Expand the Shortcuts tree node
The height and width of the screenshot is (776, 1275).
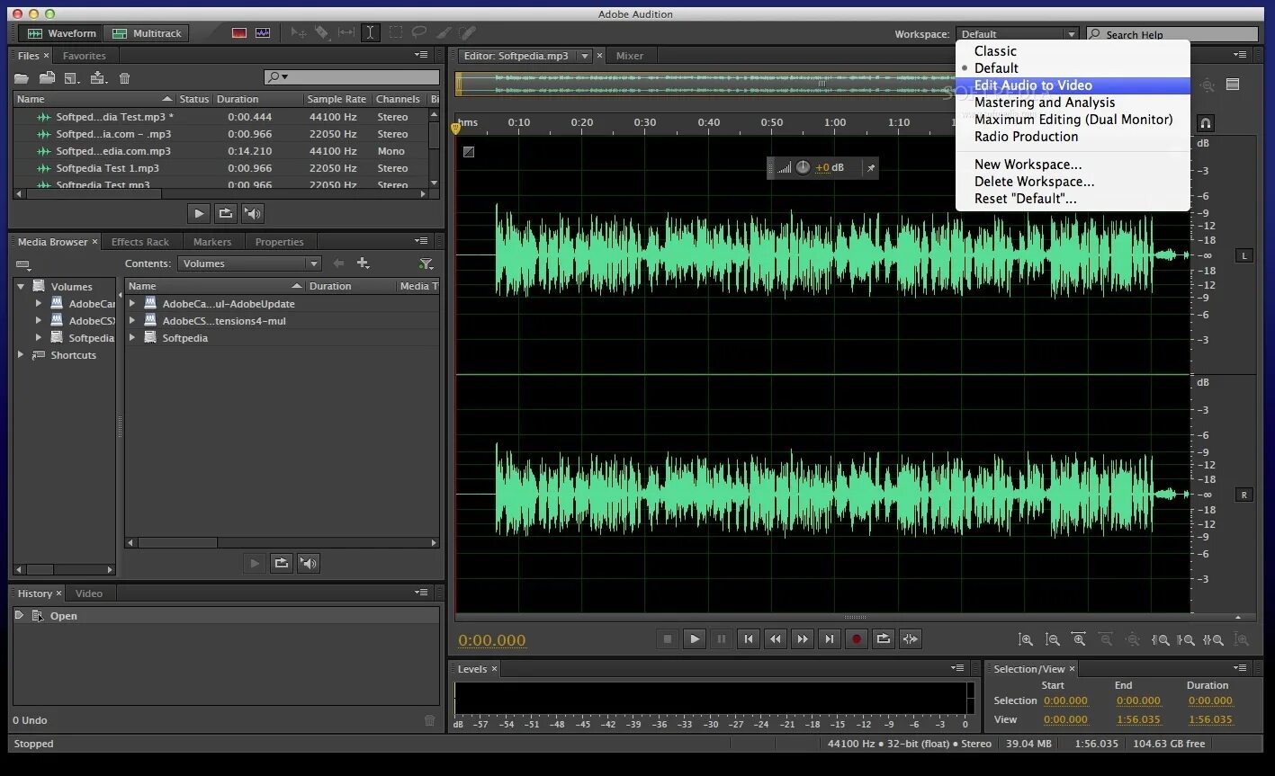(21, 355)
